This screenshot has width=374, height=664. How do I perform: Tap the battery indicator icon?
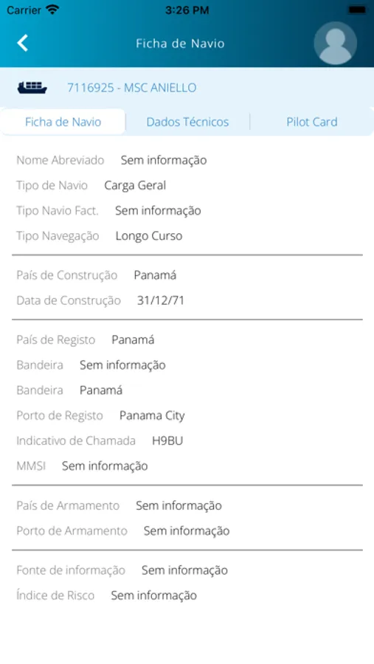pos(358,10)
